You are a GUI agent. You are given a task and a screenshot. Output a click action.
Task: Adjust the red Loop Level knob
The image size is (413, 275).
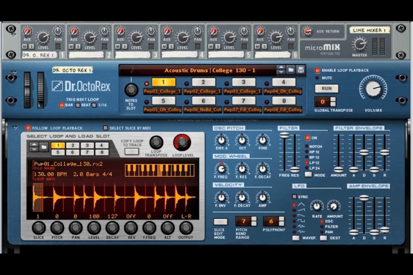click(182, 142)
